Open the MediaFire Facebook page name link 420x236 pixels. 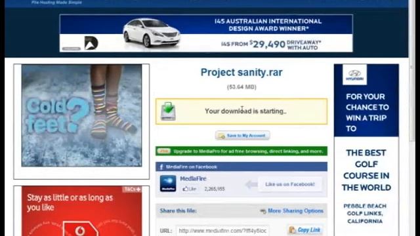point(193,178)
